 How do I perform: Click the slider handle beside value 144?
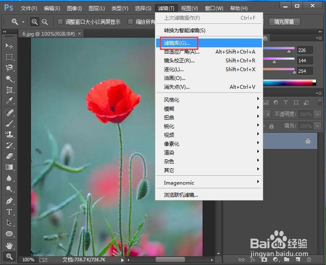275,62
